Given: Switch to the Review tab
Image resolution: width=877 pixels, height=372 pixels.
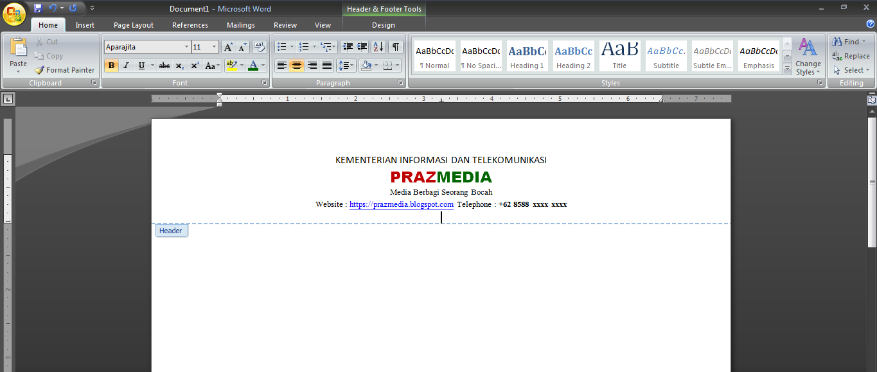Looking at the screenshot, I should click(285, 25).
